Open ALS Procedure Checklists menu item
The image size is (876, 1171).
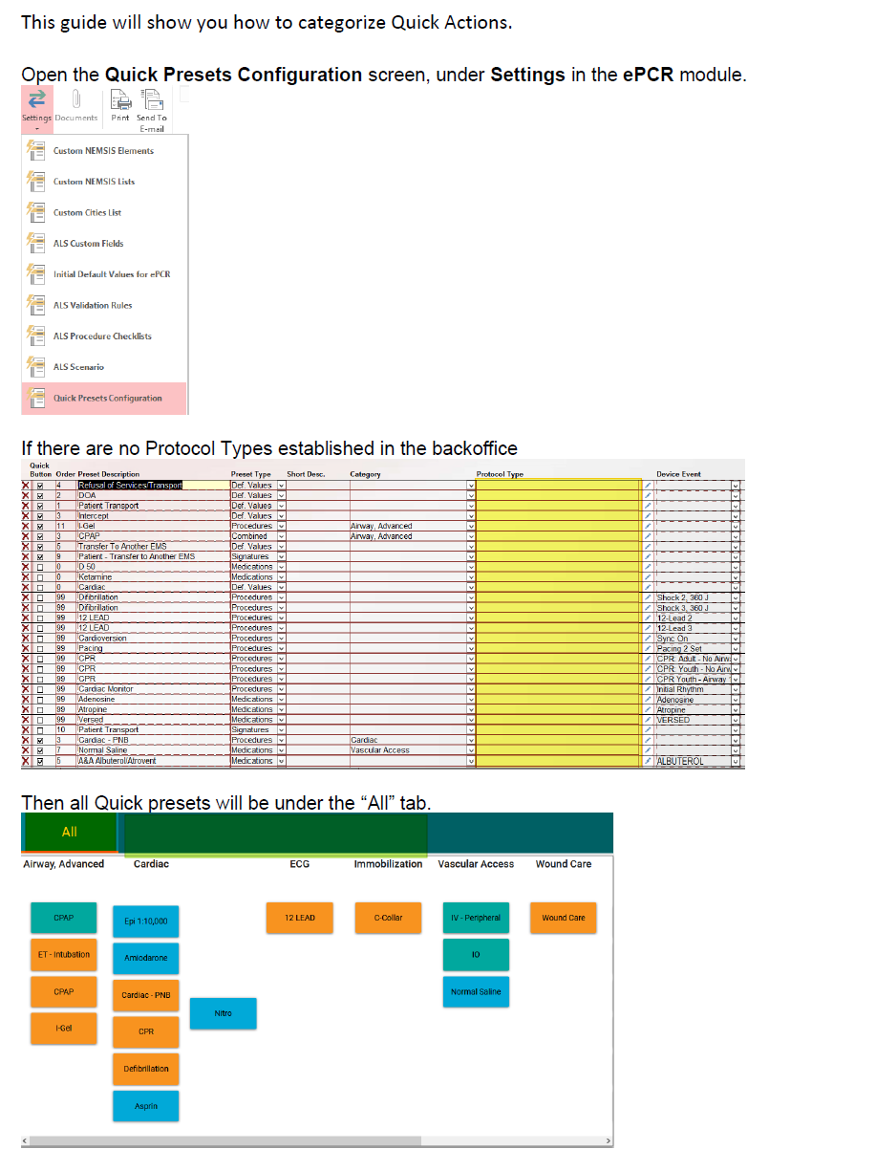[103, 336]
